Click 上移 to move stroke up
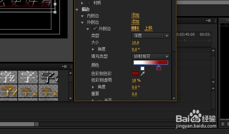 coord(148,28)
